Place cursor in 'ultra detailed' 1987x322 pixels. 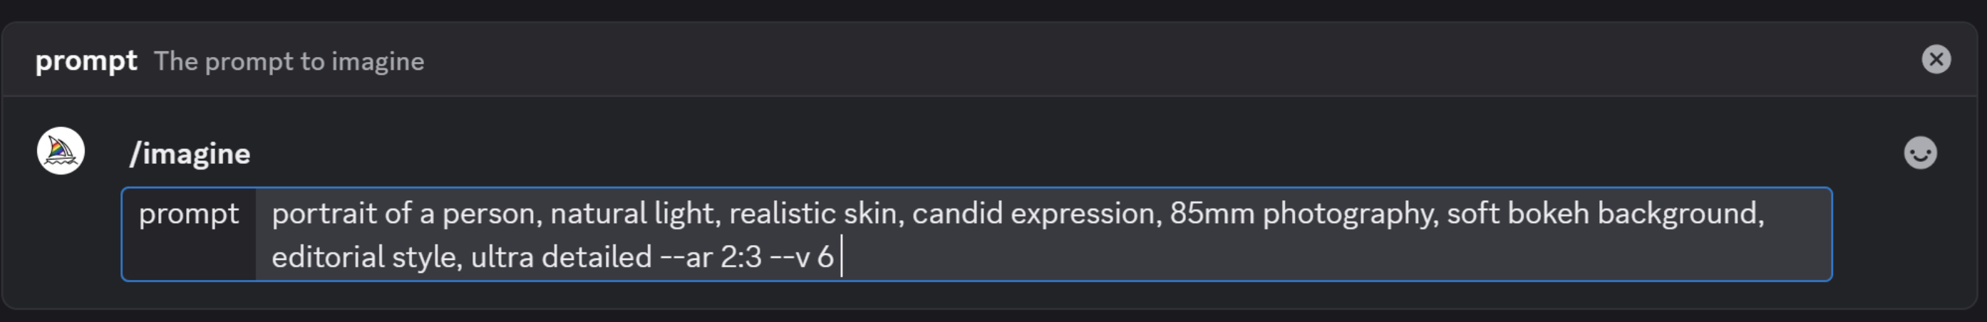click(561, 257)
